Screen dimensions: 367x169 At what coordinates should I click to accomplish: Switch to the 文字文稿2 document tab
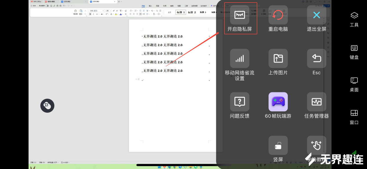(74, 1)
